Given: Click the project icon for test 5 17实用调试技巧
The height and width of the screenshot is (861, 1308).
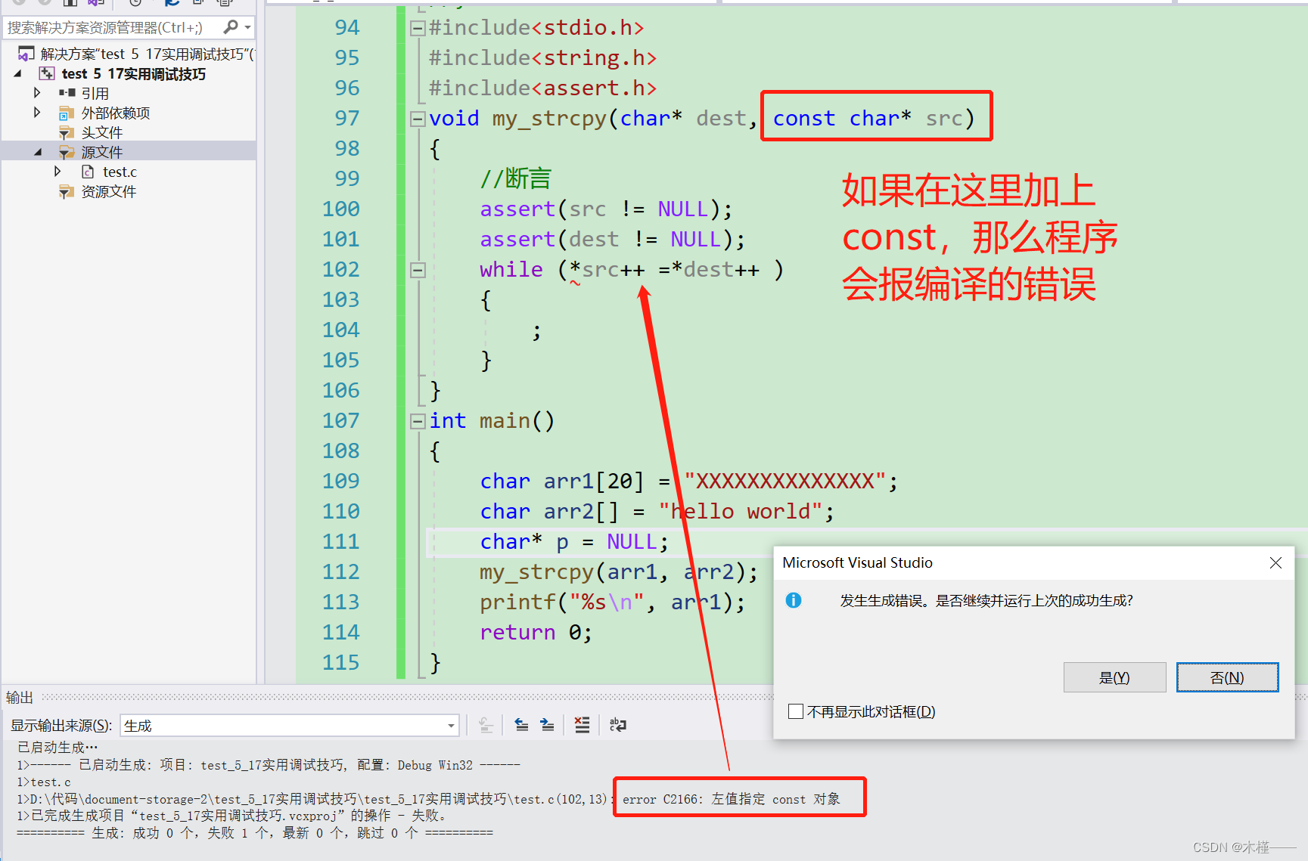Looking at the screenshot, I should click(x=47, y=73).
